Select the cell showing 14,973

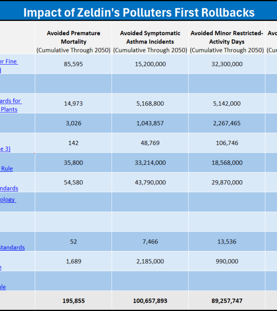(x=73, y=104)
